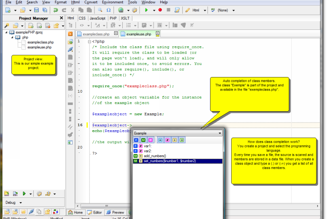The width and height of the screenshot is (329, 219).
Task: Click the editor scroll-left arrow
Action: click(78, 206)
